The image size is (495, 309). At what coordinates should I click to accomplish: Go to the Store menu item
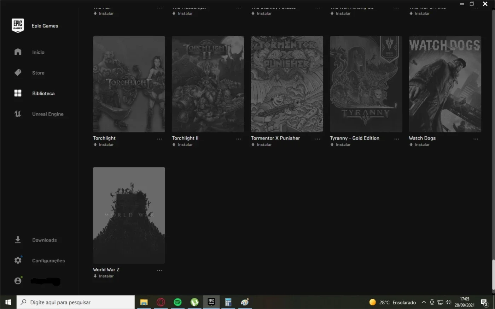pyautogui.click(x=38, y=73)
